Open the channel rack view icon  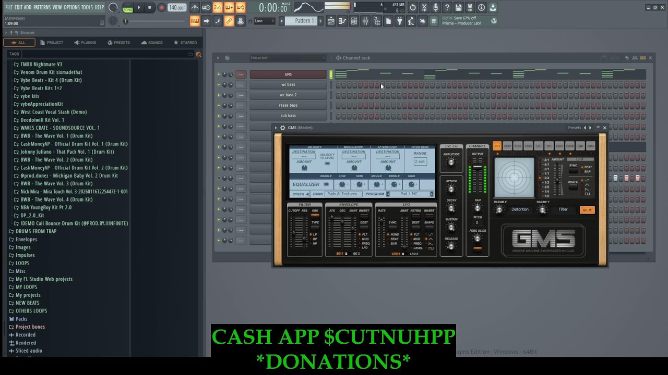tap(354, 21)
